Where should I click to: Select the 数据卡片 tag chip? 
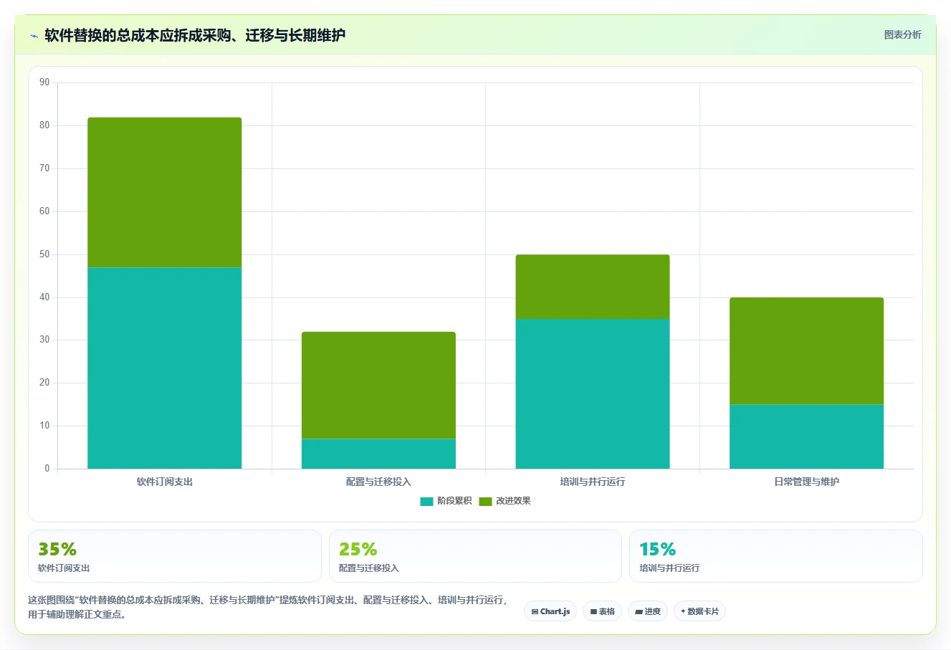point(699,611)
